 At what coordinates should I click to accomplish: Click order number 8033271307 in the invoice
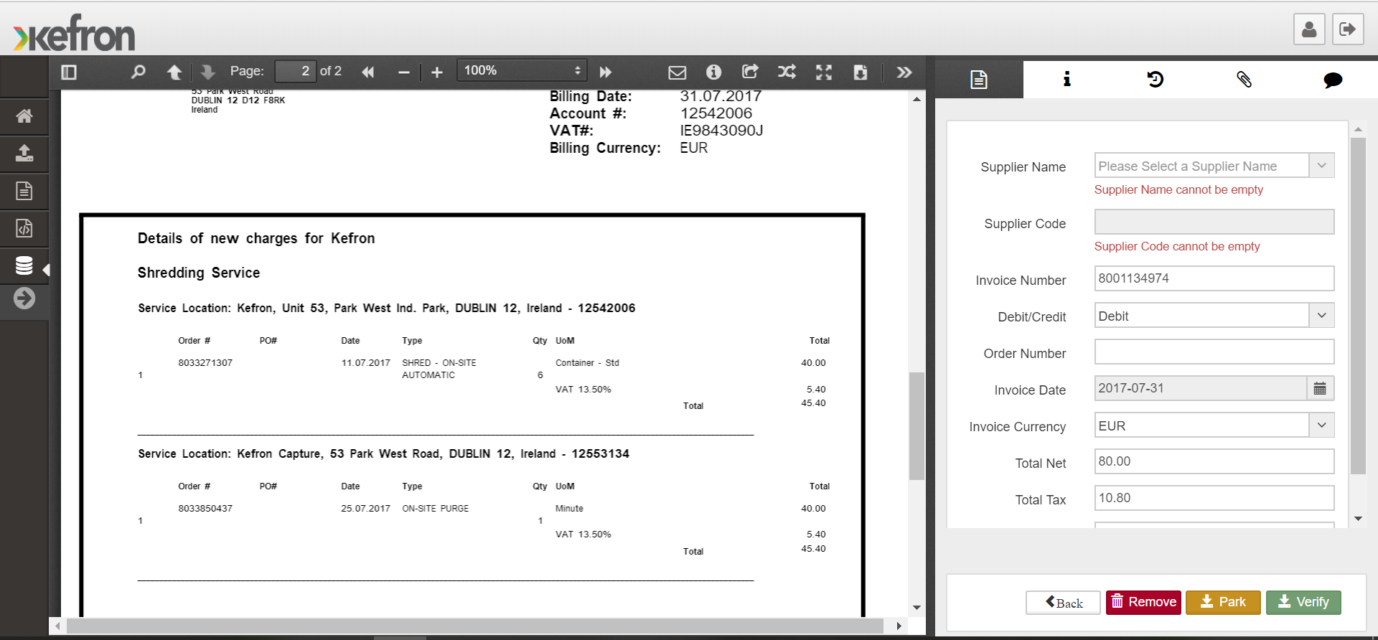(x=205, y=363)
